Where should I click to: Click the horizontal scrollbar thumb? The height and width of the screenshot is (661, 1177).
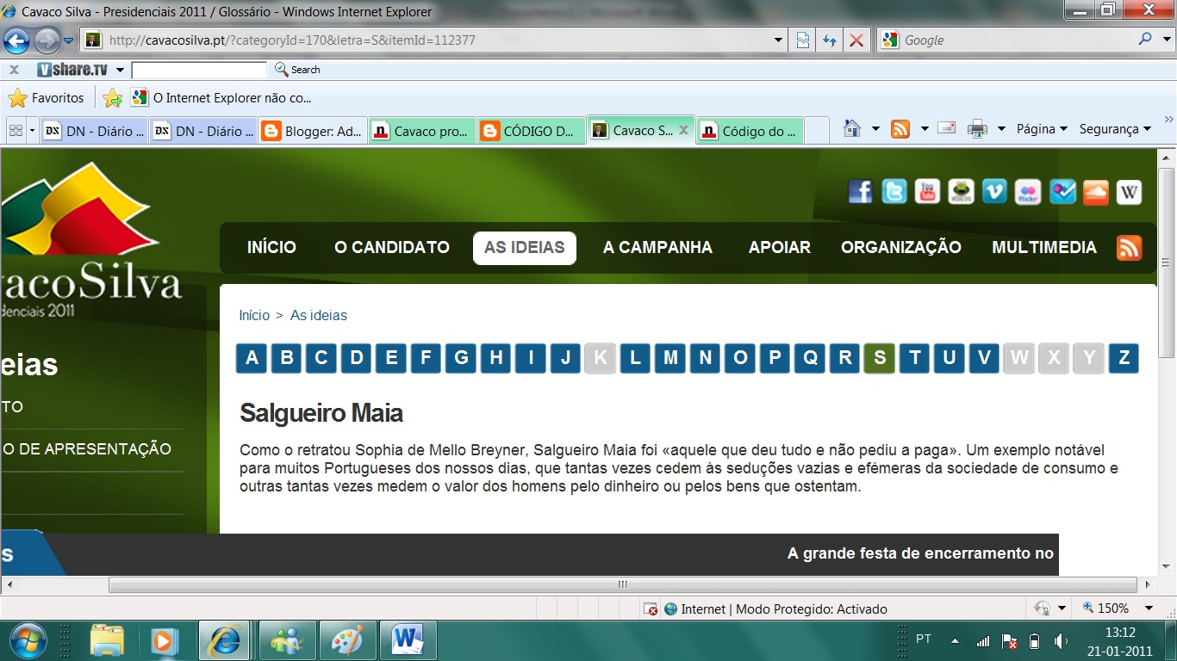pos(622,585)
